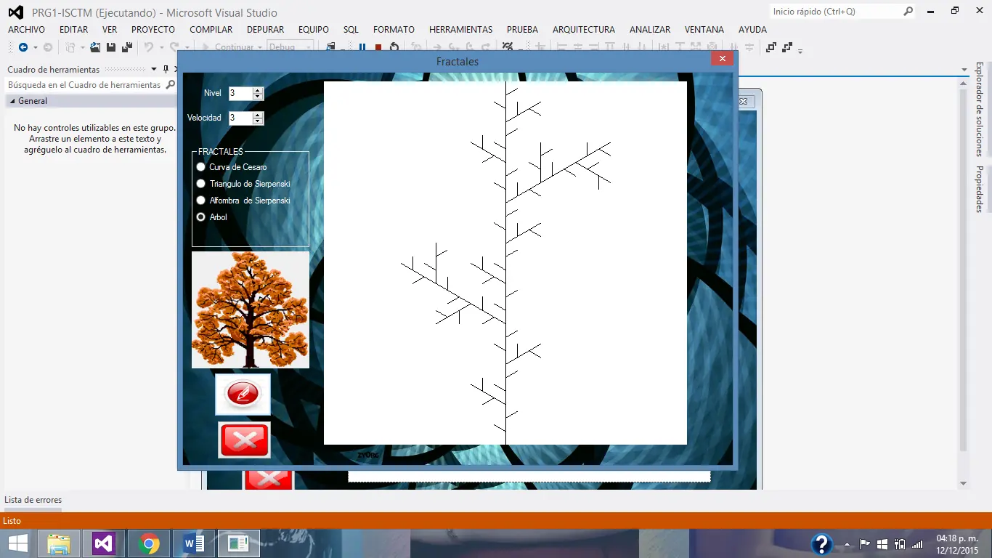992x558 pixels.
Task: Open the EDITAR menu
Action: (73, 30)
